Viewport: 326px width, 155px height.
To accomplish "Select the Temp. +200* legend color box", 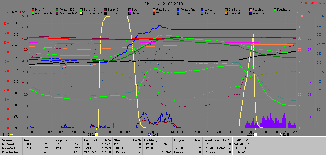I will click(x=57, y=10).
